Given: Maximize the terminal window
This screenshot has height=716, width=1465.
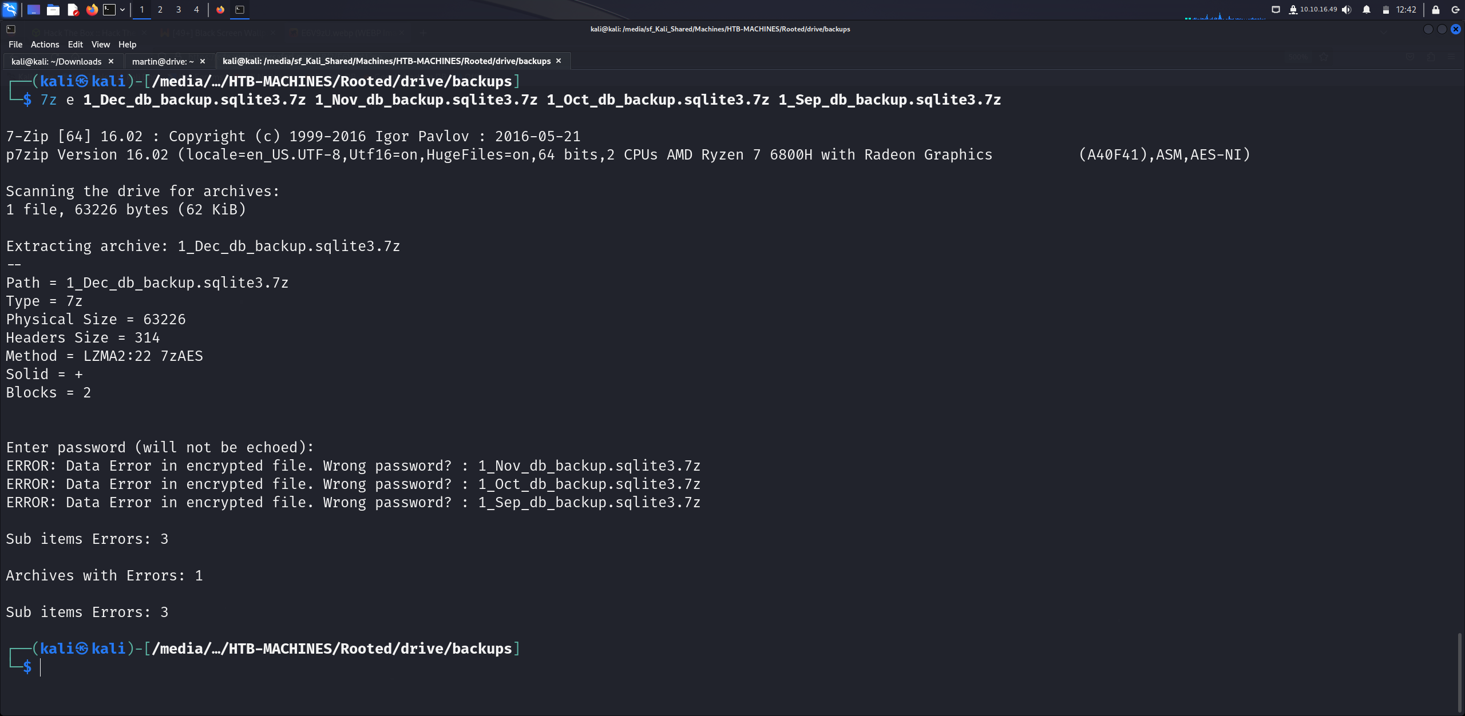Looking at the screenshot, I should click(1442, 29).
